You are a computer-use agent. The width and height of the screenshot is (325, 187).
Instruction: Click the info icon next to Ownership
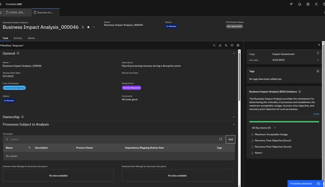(x=22, y=117)
